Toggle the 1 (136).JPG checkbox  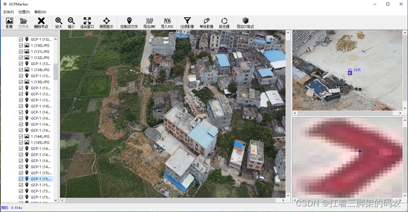click(x=21, y=82)
